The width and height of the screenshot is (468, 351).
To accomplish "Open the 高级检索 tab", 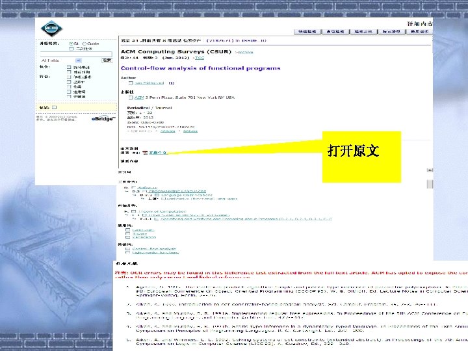I will 335,31.
